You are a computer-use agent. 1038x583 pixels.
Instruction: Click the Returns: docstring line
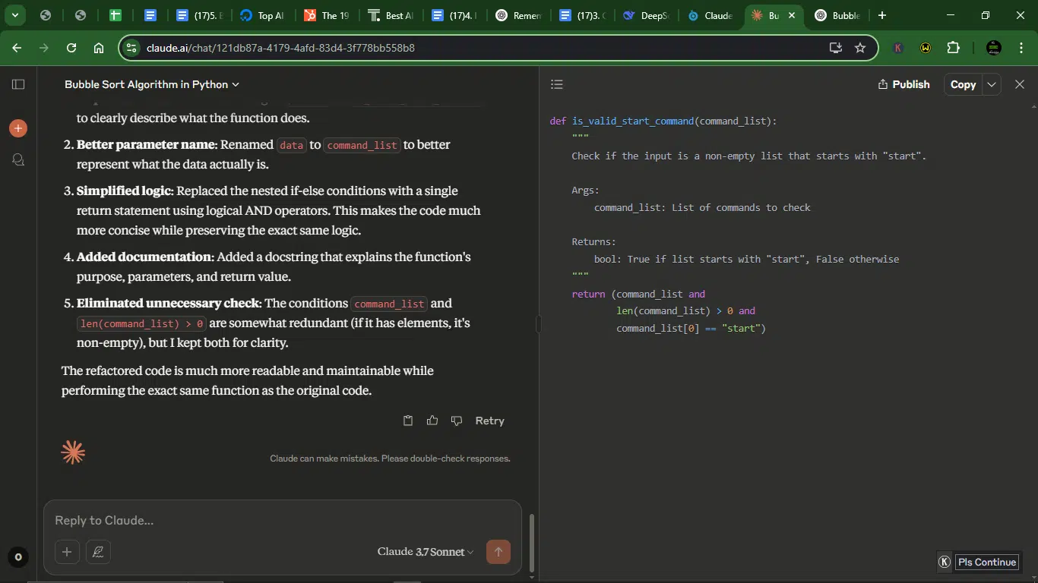593,242
